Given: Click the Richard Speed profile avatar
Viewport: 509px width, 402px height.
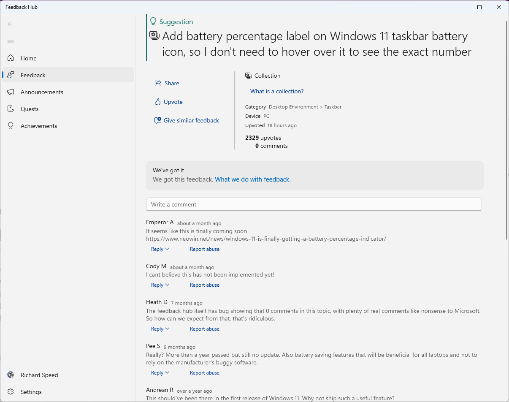Looking at the screenshot, I should coord(11,375).
